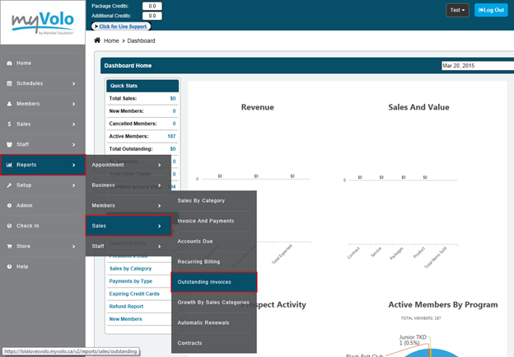The width and height of the screenshot is (514, 357).
Task: Open the Expiring Credit Cards link
Action: pyautogui.click(x=137, y=294)
